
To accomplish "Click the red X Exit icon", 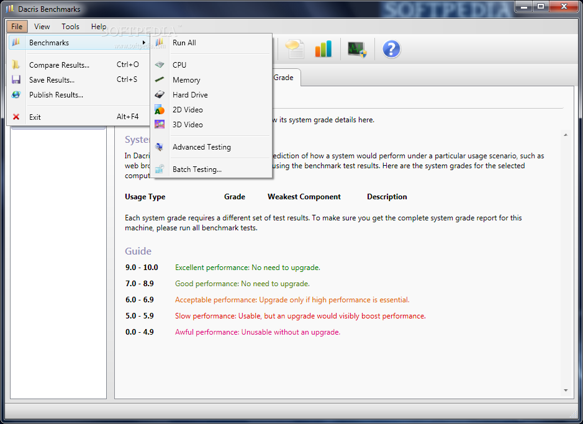I will tap(16, 117).
